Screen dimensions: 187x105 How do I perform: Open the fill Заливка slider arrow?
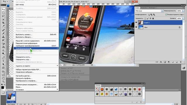183,18
